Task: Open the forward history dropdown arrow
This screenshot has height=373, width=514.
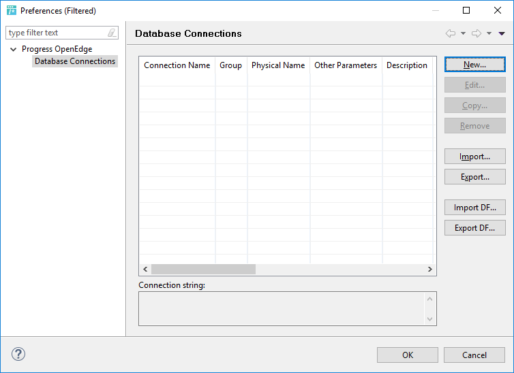Action: (489, 33)
